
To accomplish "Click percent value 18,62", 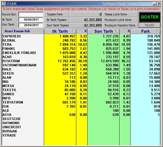I will coord(82,45).
